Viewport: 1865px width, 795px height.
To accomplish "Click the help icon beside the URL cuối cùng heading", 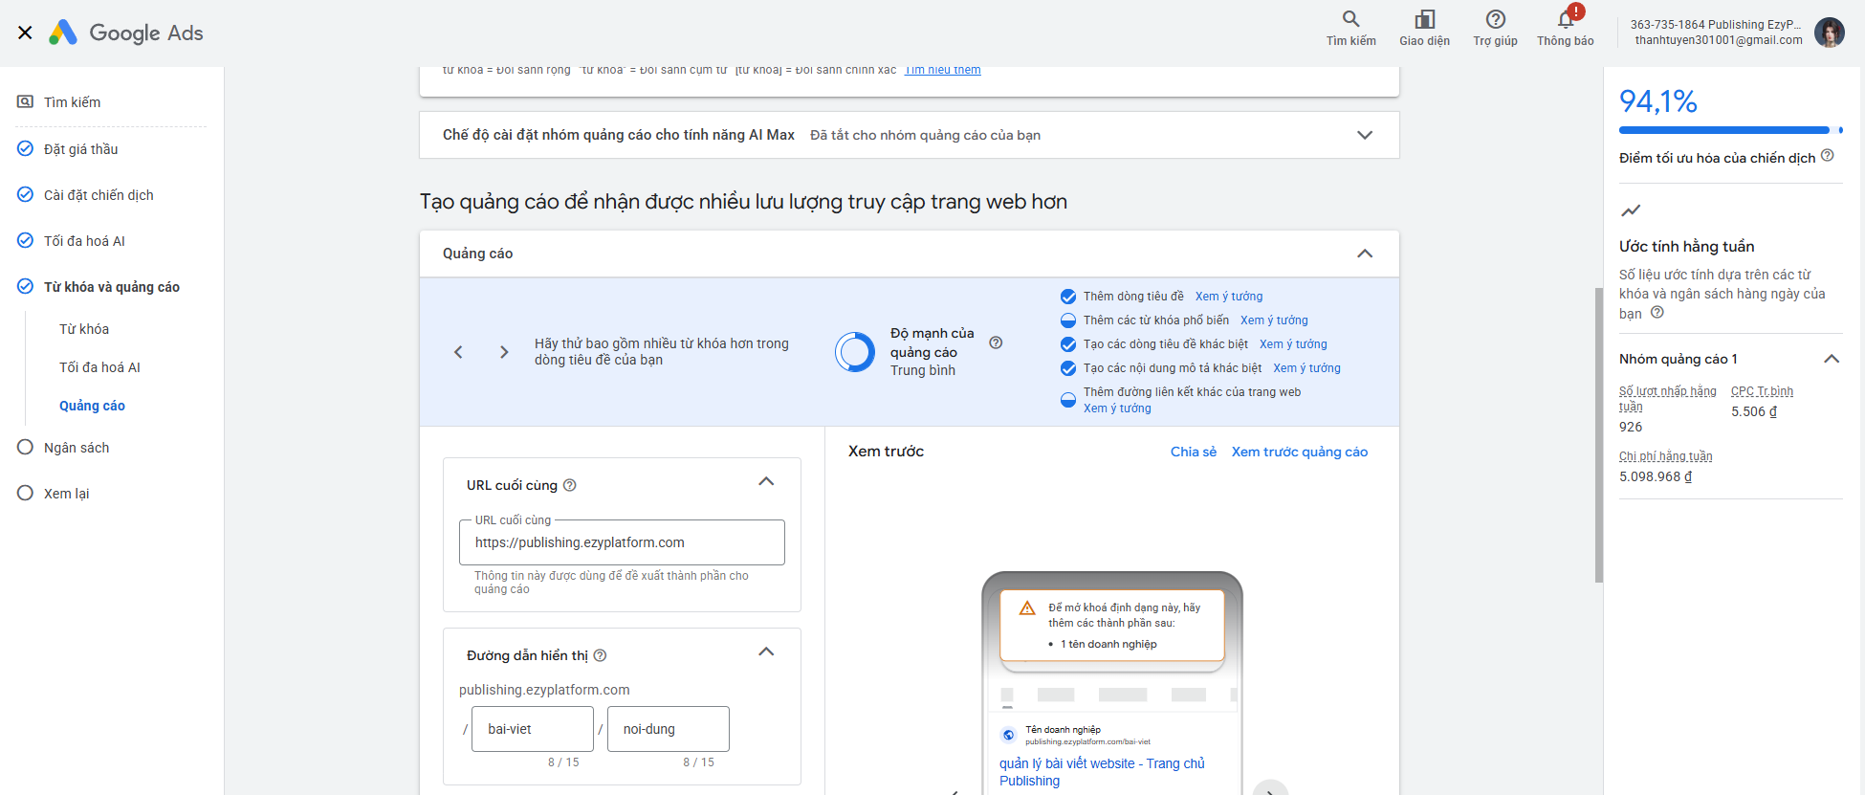I will point(570,485).
